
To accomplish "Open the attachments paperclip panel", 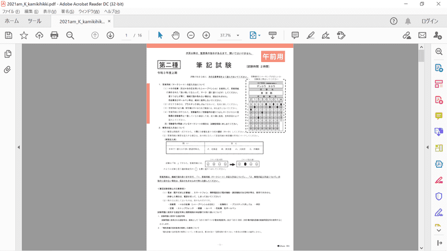I will (x=8, y=70).
